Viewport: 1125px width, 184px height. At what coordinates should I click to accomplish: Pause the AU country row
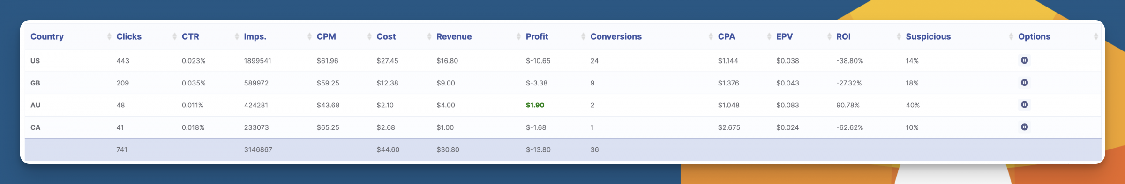pyautogui.click(x=1024, y=105)
